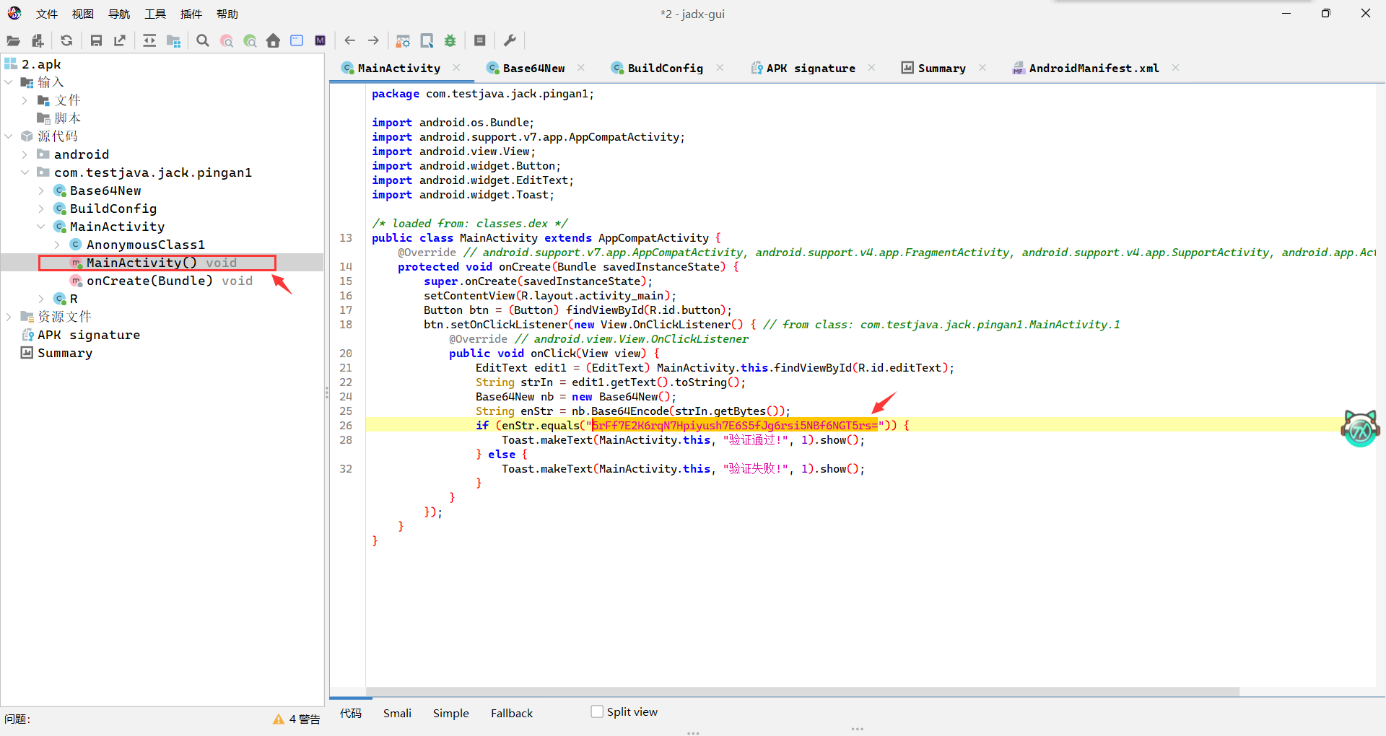Click the log viewer icon
This screenshot has height=736, width=1386.
coord(480,41)
